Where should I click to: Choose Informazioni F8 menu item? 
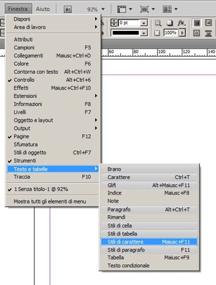coord(54,104)
